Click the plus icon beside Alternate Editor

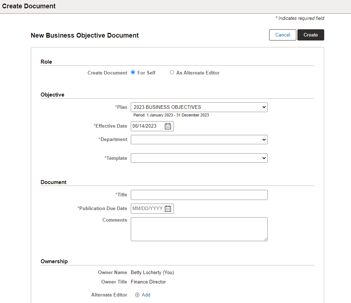[137, 295]
